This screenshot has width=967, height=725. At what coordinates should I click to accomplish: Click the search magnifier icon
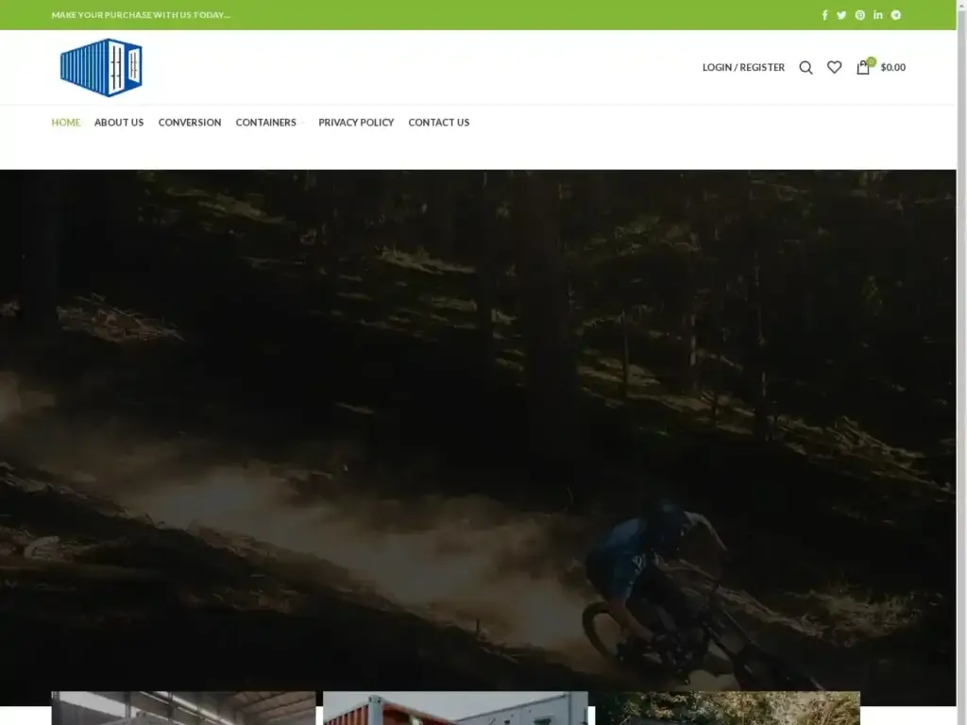click(x=806, y=67)
